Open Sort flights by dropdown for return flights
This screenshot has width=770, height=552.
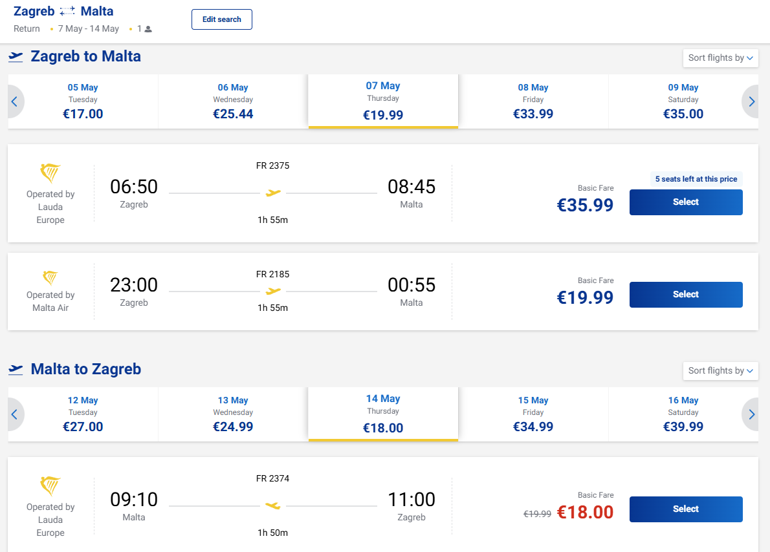pos(720,371)
